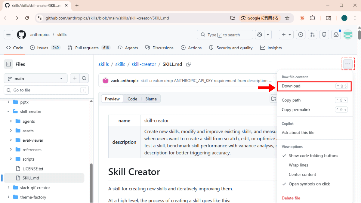Click the Type / to search box
Image resolution: width=361 pixels, height=203 pixels.
225,35
